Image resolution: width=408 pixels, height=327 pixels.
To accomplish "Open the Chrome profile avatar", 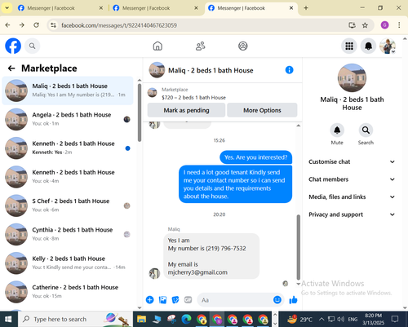I will coord(384,25).
